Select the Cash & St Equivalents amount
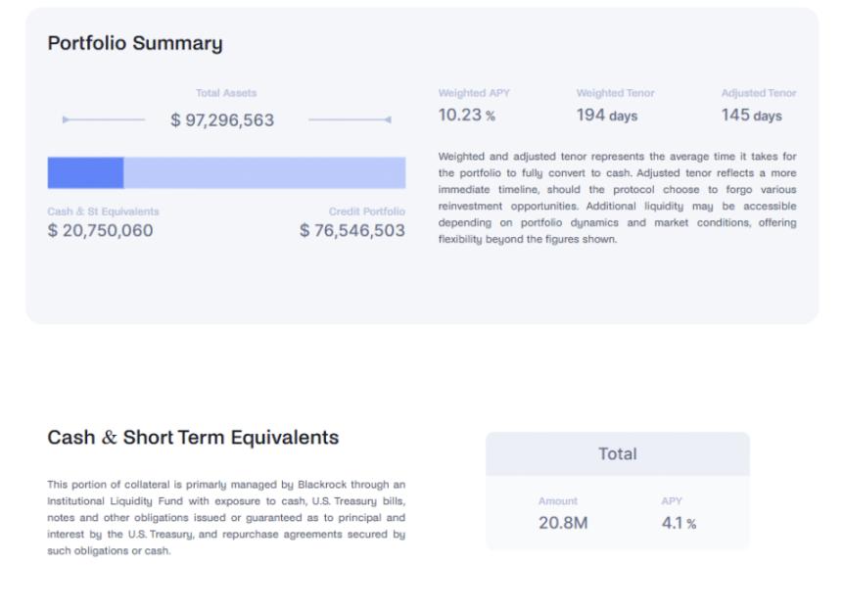Viewport: 844px width, 612px height. pyautogui.click(x=102, y=230)
